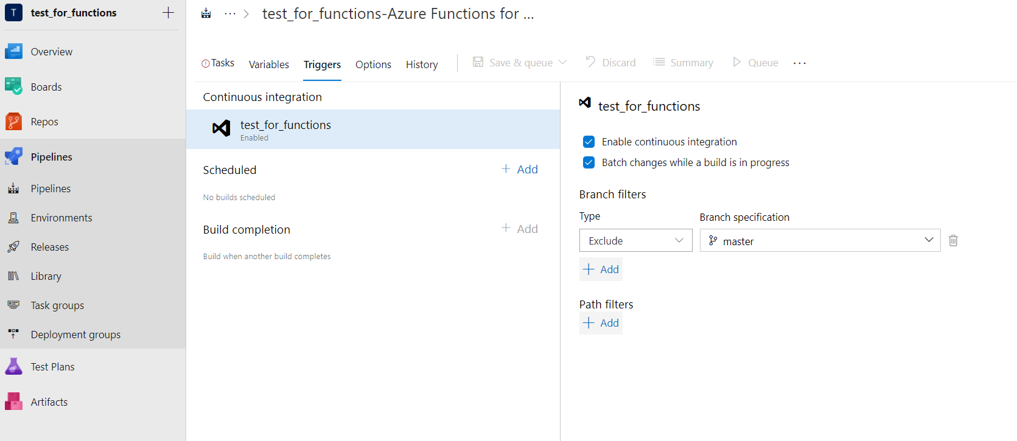
Task: Add a scheduled trigger
Action: pyautogui.click(x=520, y=169)
